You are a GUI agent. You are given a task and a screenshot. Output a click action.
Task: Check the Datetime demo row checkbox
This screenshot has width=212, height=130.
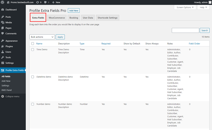tap(33, 77)
